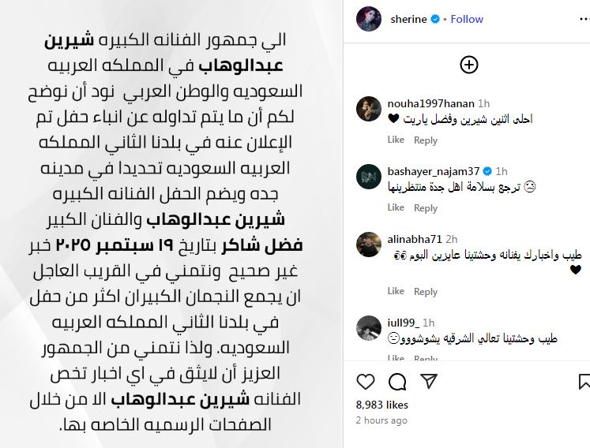Viewport: 590px width, 448px height.
Task: Like bashayer_najam37's comment
Action: tap(396, 207)
